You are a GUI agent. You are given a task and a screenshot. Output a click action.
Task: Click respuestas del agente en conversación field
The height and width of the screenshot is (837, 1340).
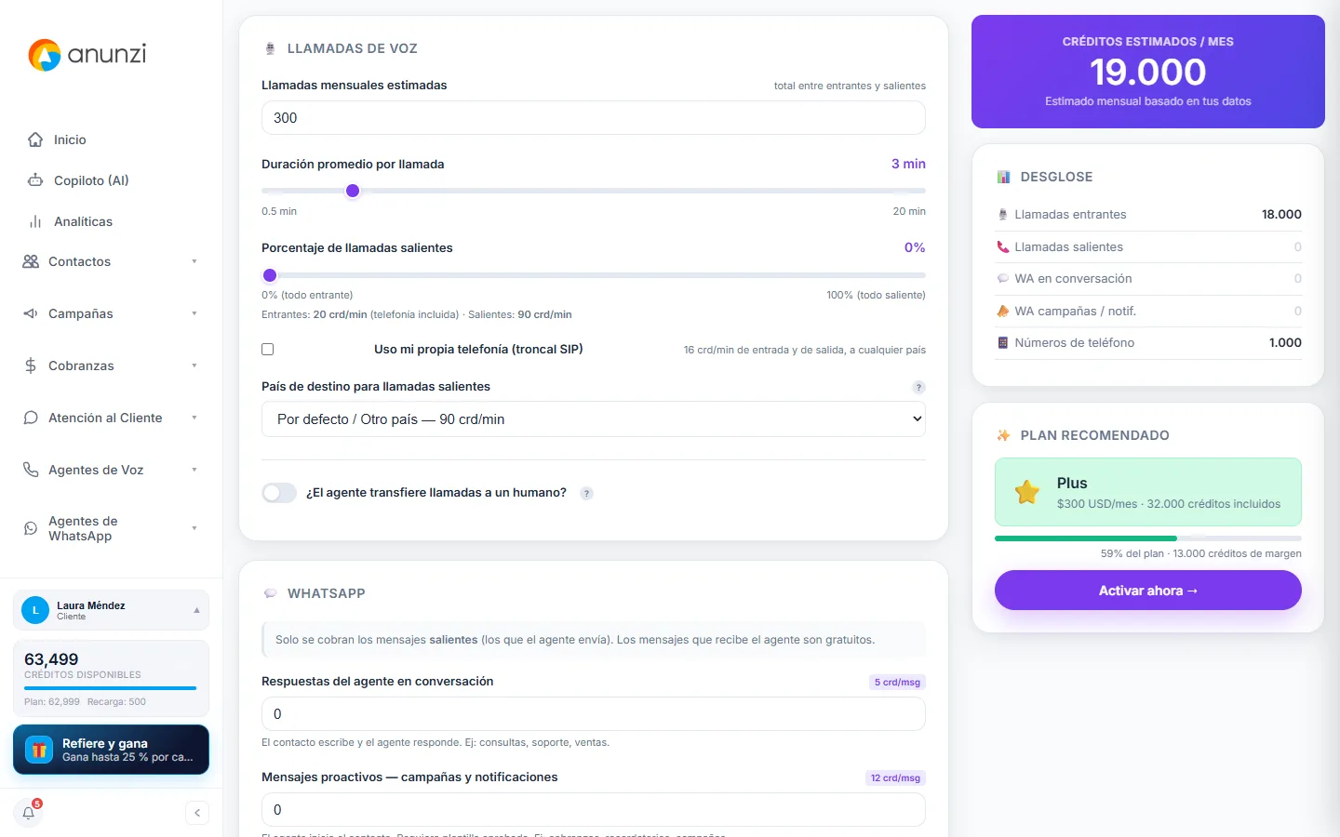594,714
